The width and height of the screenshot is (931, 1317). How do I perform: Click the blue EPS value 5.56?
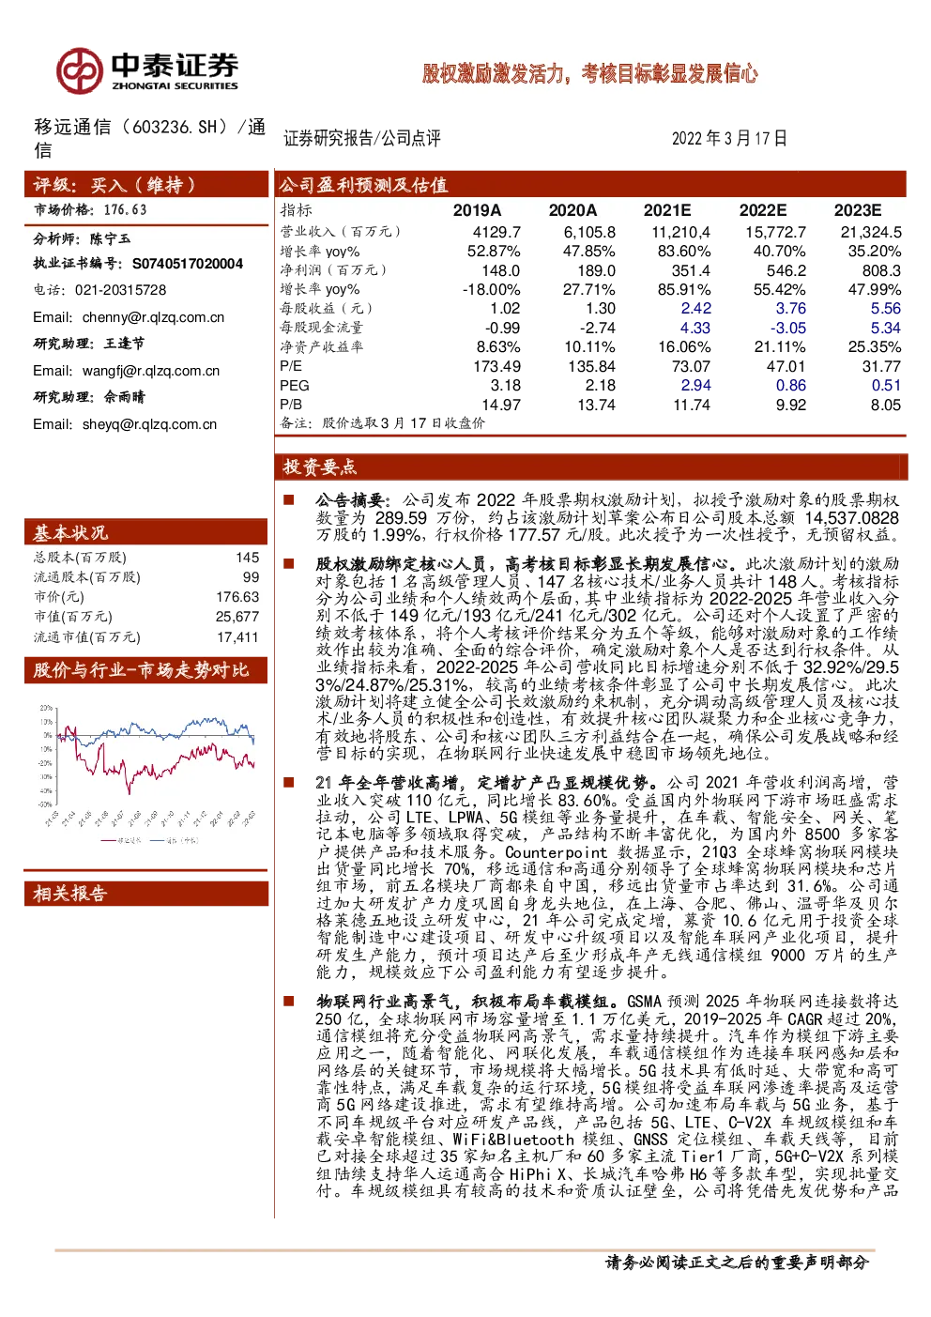[x=886, y=309]
